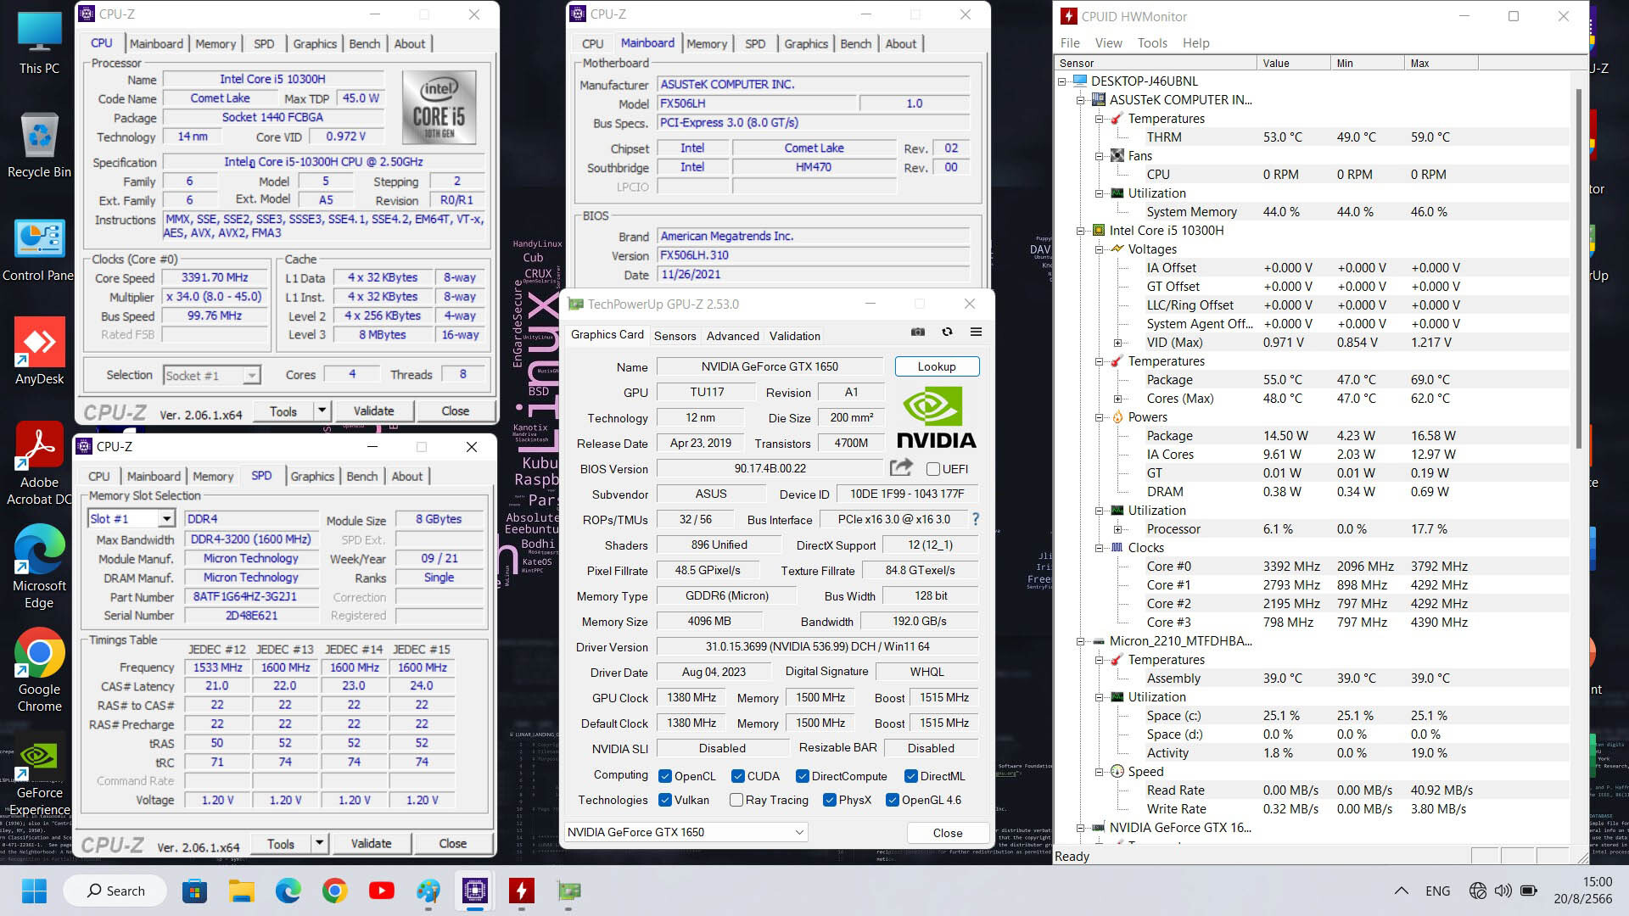Open the Tools dropdown arrow in top CPU-Z
The width and height of the screenshot is (1629, 916).
322,411
